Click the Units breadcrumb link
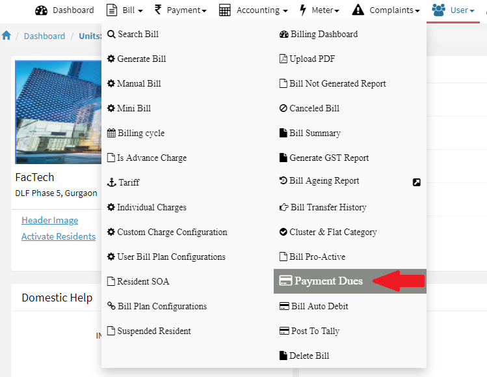 click(90, 36)
